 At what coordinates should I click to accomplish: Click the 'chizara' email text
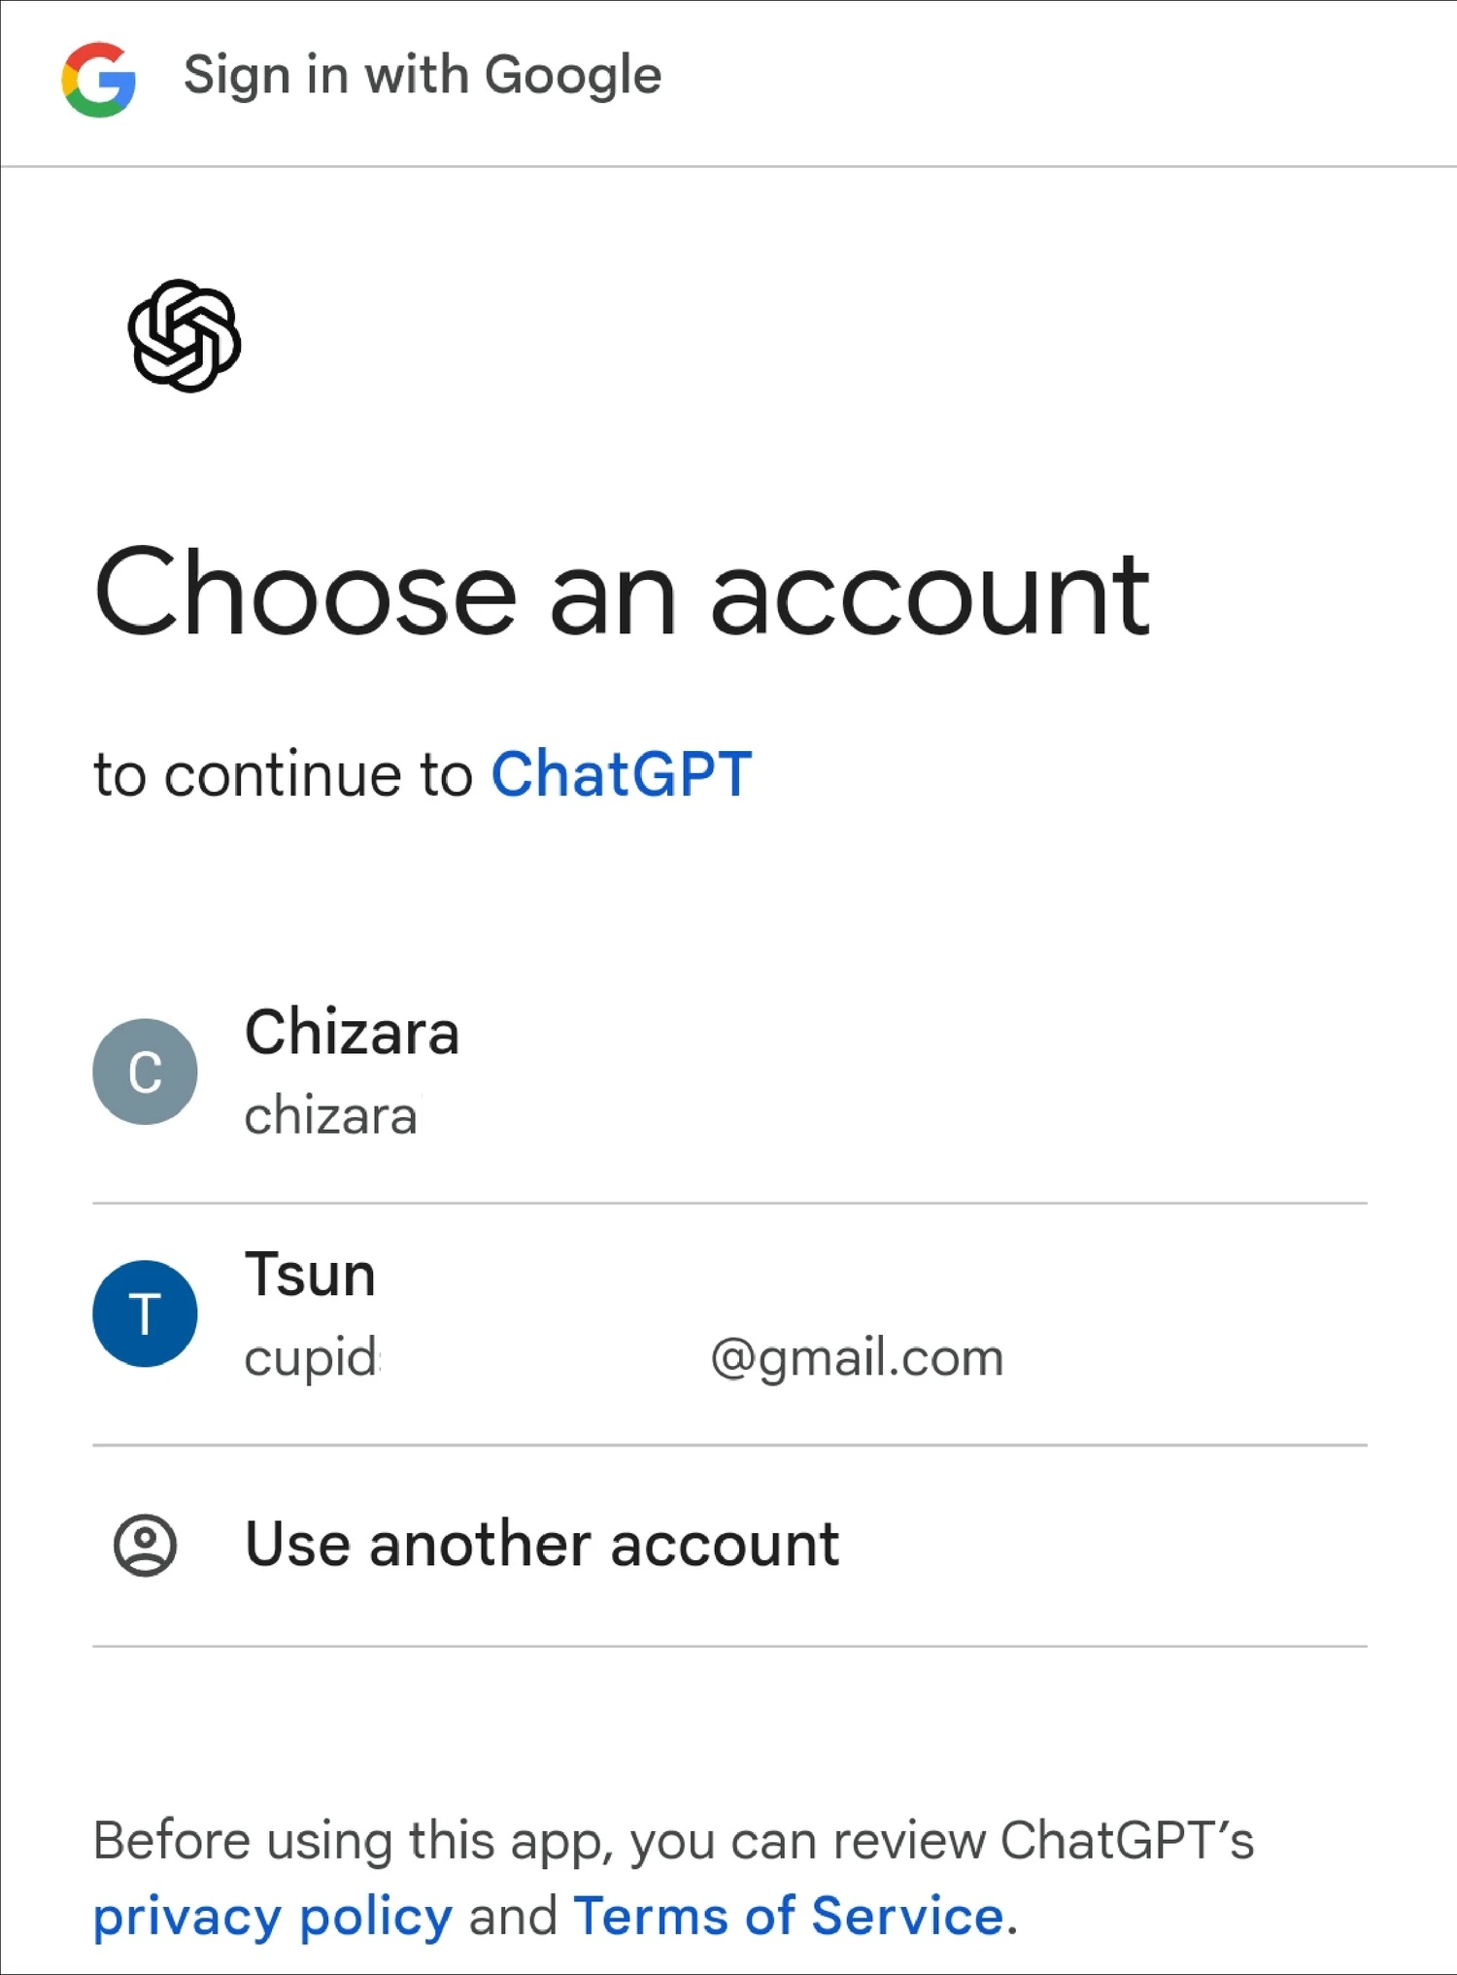point(331,1116)
